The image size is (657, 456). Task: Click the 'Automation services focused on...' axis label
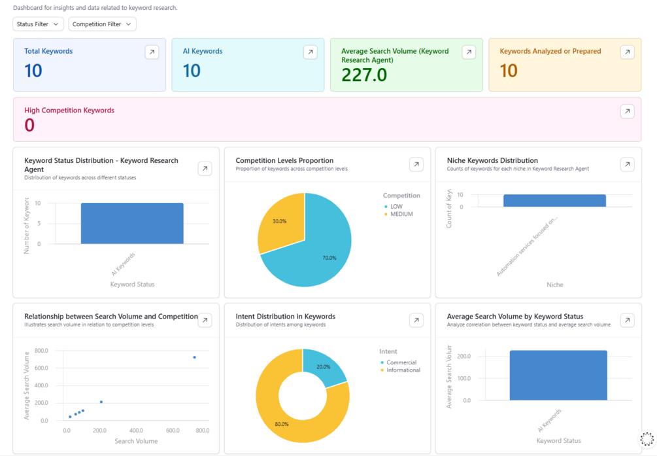tap(527, 247)
